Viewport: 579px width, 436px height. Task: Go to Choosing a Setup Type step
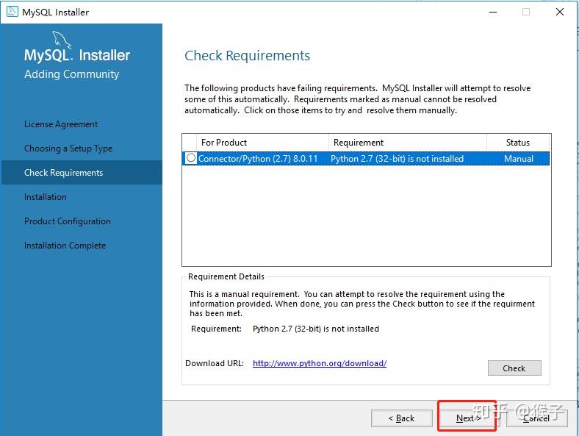(x=68, y=149)
